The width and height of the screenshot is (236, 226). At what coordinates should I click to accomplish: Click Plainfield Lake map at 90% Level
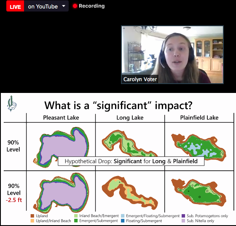point(198,147)
